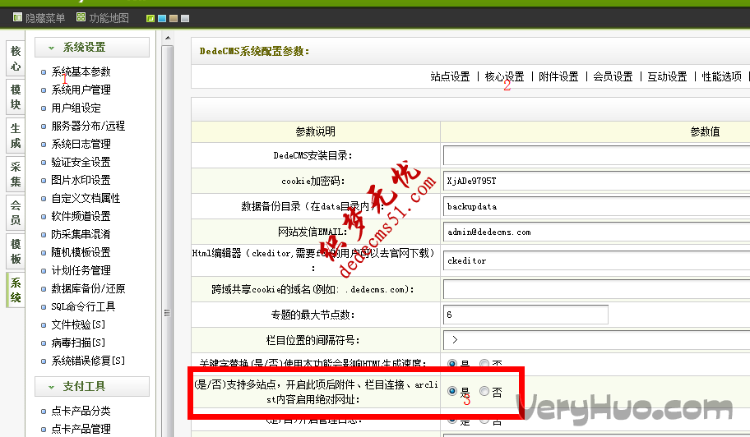
Task: Click the 网站发信EMAIL input field
Action: tap(596, 232)
